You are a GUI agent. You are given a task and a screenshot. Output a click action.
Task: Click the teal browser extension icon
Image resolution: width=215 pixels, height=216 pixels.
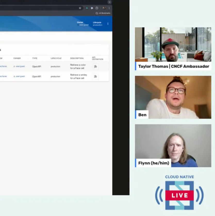(x=87, y=8)
